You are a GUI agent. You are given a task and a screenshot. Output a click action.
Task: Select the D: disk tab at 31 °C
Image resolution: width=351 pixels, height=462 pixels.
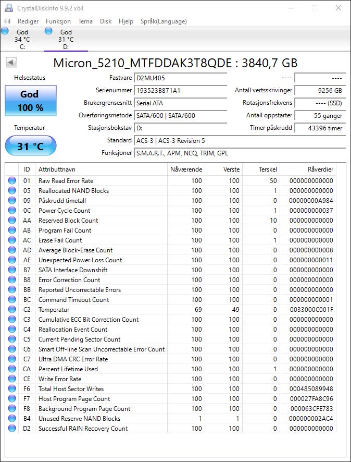point(66,39)
